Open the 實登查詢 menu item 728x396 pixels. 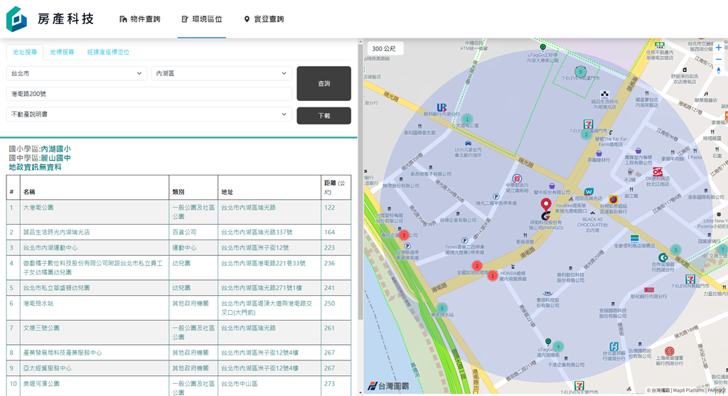coord(264,19)
